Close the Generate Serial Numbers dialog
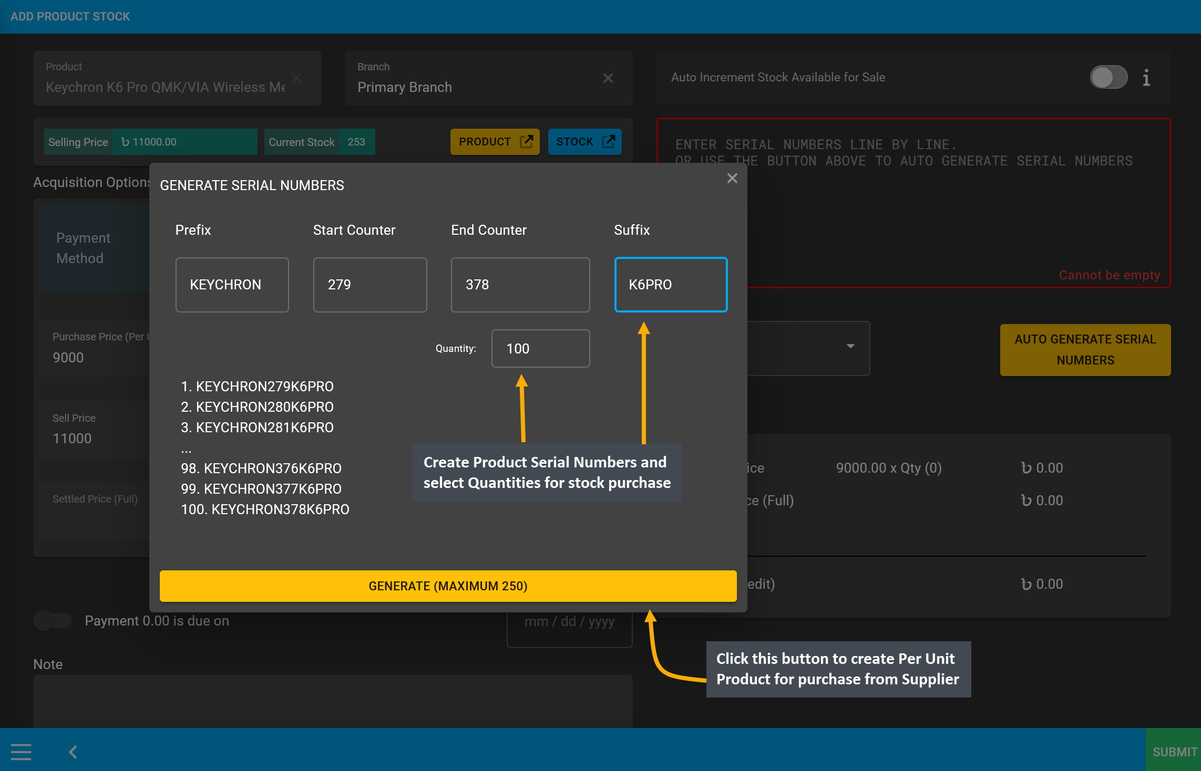Screen dimensions: 1201x771 [732, 178]
